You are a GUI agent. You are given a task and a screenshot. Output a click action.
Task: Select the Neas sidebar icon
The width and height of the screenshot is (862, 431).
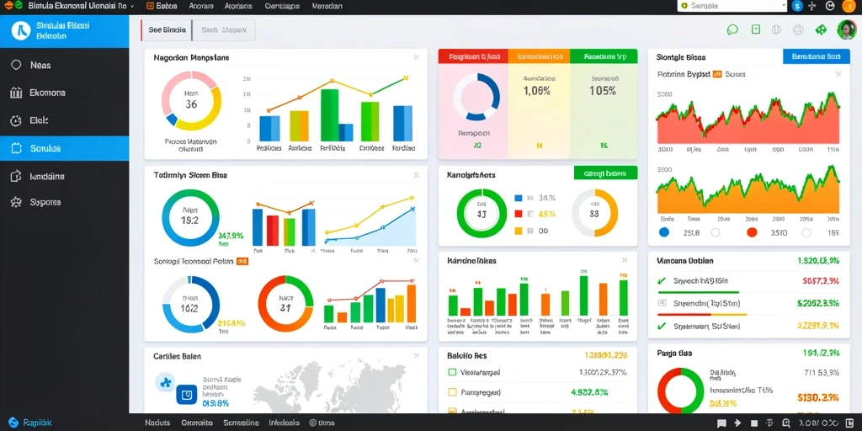tap(16, 65)
